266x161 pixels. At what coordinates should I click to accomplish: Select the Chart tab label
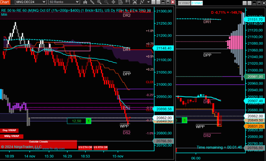(5, 2)
